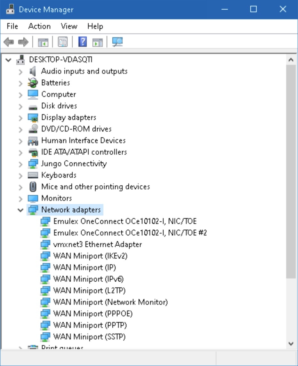This screenshot has height=366, width=298.
Task: Click the vertical scrollbar thumb
Action: click(x=291, y=172)
